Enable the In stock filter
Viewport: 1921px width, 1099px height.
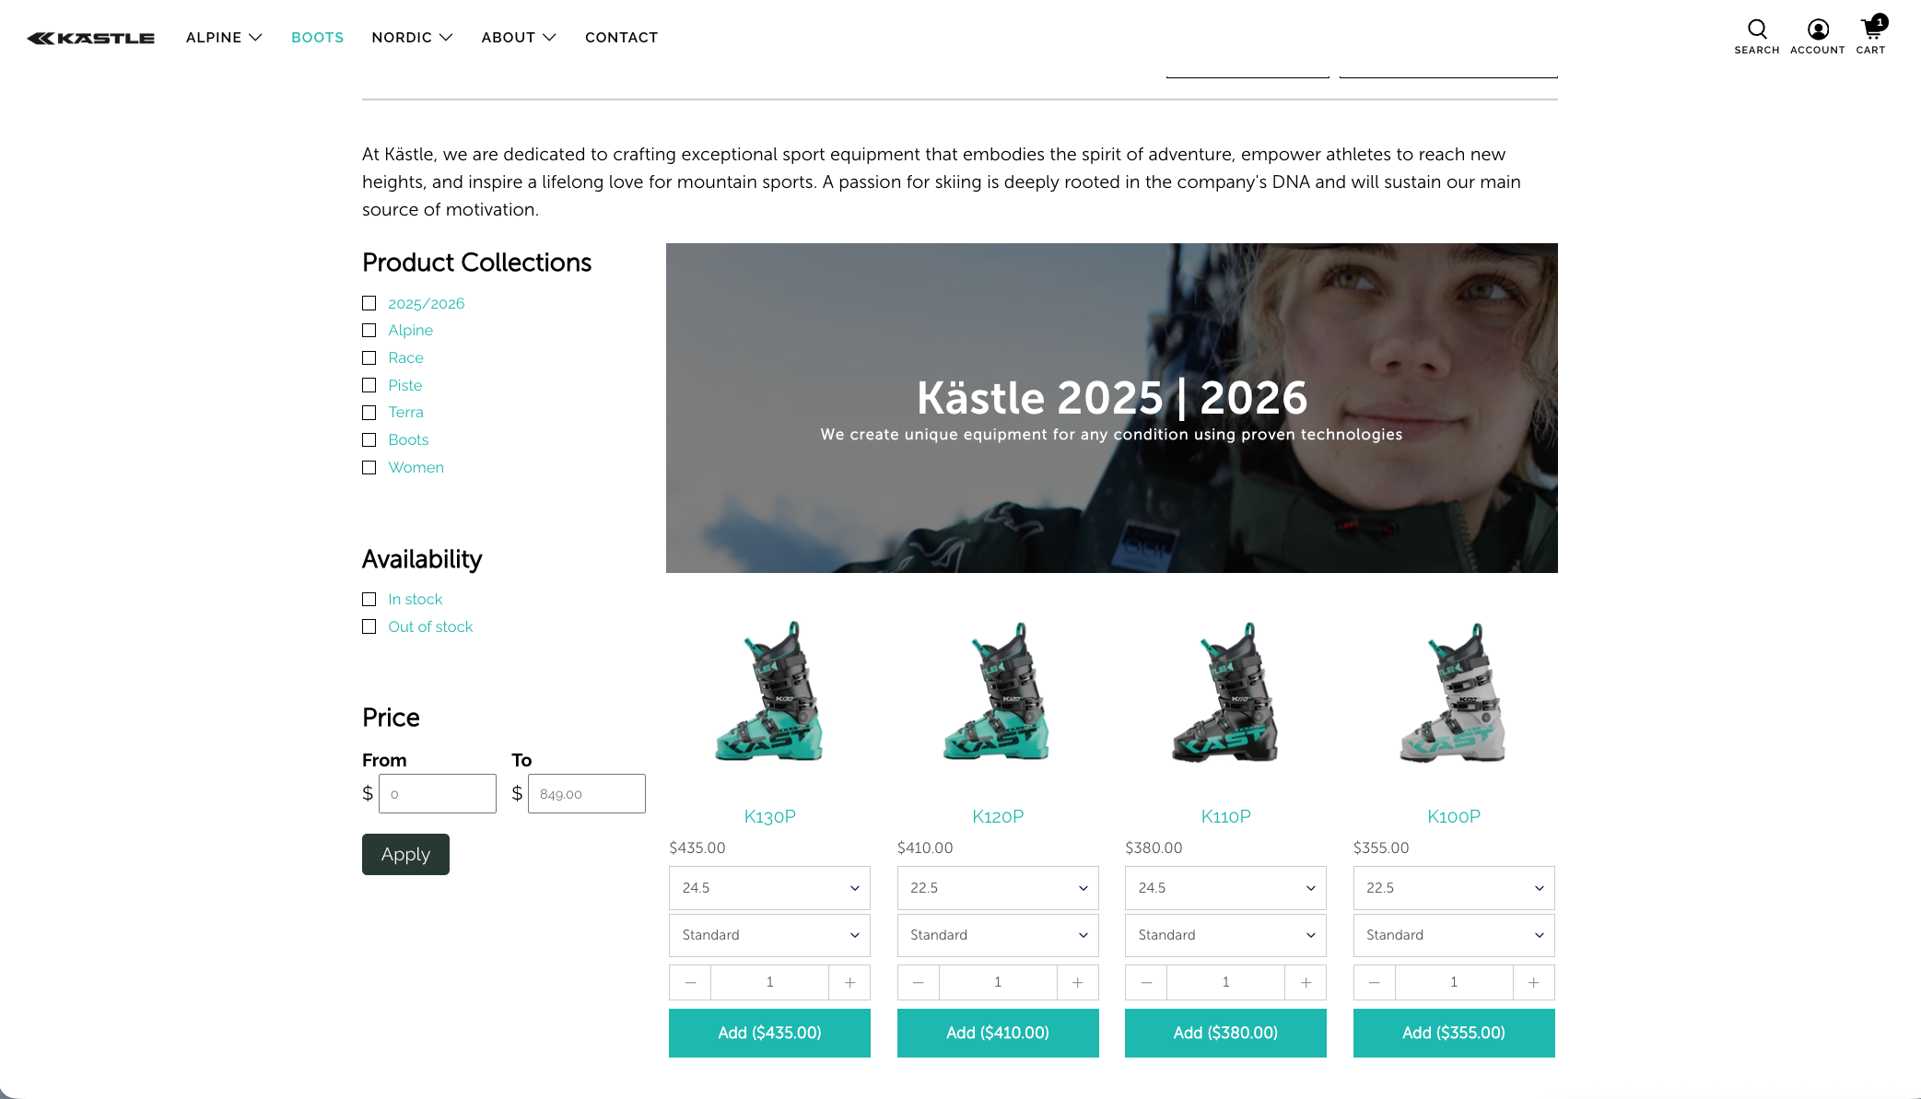[369, 600]
